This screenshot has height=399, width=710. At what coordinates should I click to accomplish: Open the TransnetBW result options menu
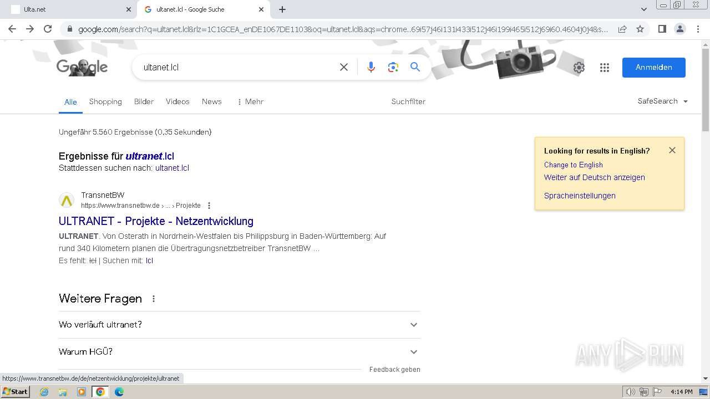tap(209, 206)
